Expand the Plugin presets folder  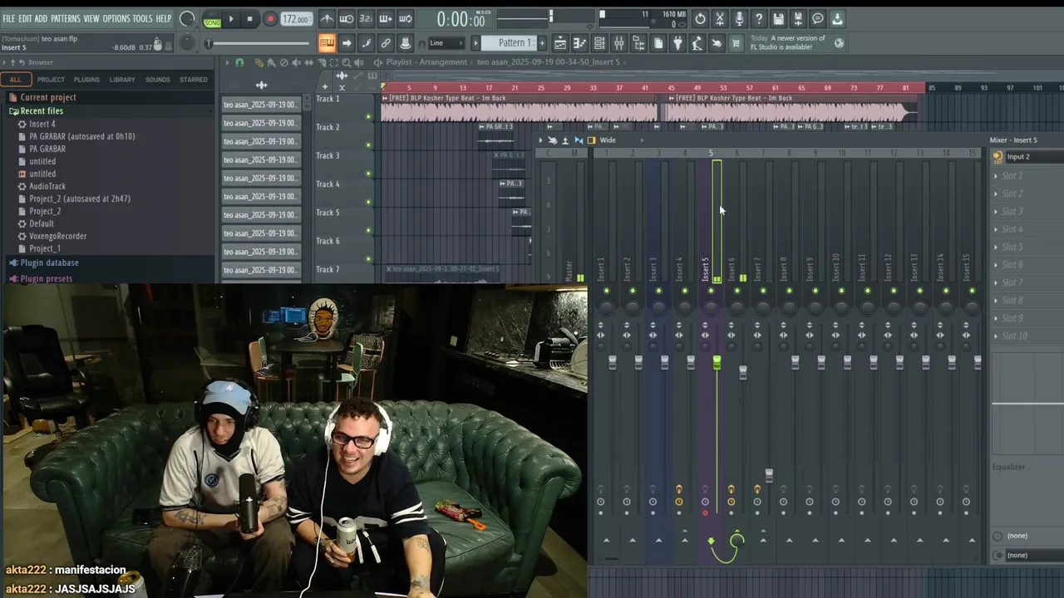[47, 279]
